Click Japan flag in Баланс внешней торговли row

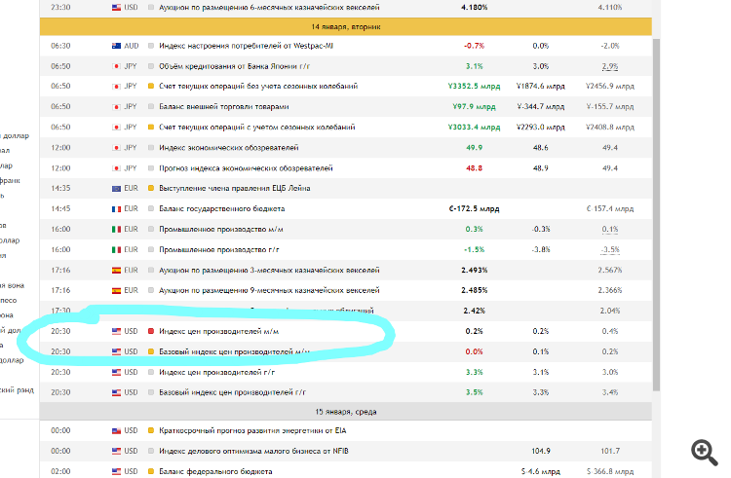(x=117, y=106)
